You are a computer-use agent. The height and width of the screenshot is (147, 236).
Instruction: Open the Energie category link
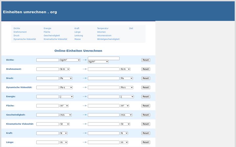[x=48, y=28]
